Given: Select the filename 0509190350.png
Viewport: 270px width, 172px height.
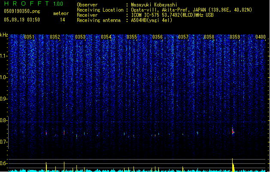Looking at the screenshot, I should pos(22,11).
